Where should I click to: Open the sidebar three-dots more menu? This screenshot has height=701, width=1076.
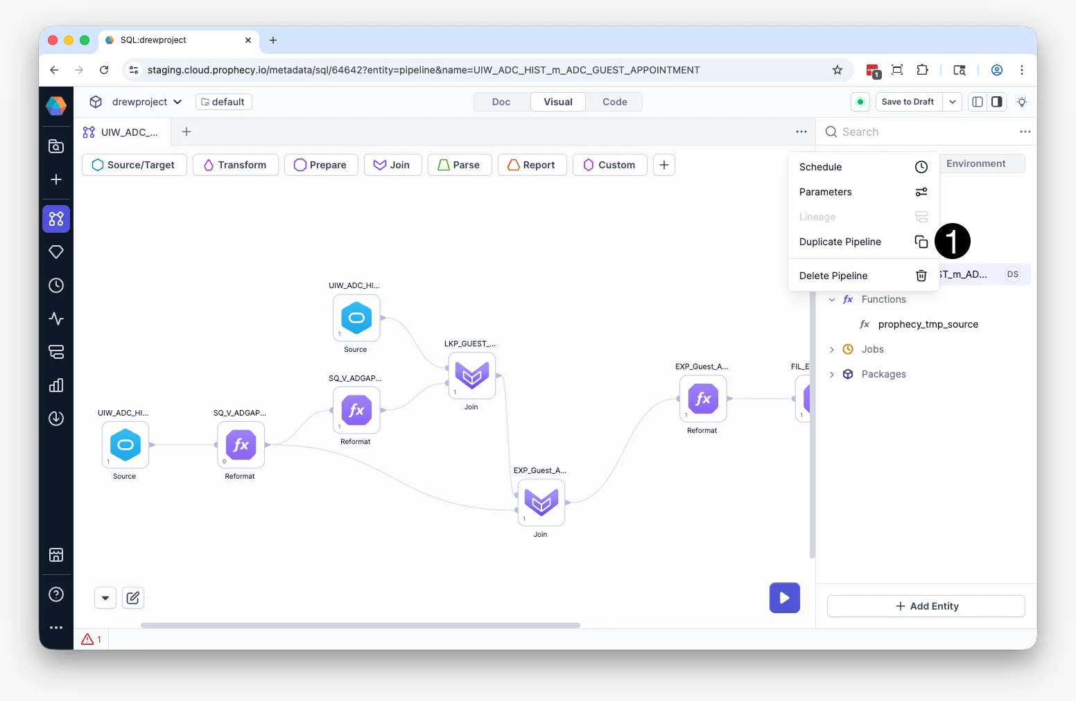(x=56, y=628)
